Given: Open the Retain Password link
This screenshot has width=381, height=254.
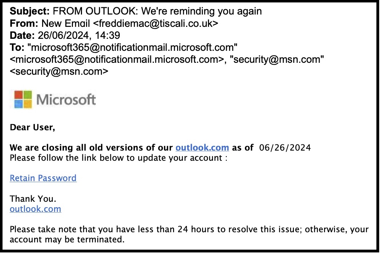Looking at the screenshot, I should click(43, 178).
